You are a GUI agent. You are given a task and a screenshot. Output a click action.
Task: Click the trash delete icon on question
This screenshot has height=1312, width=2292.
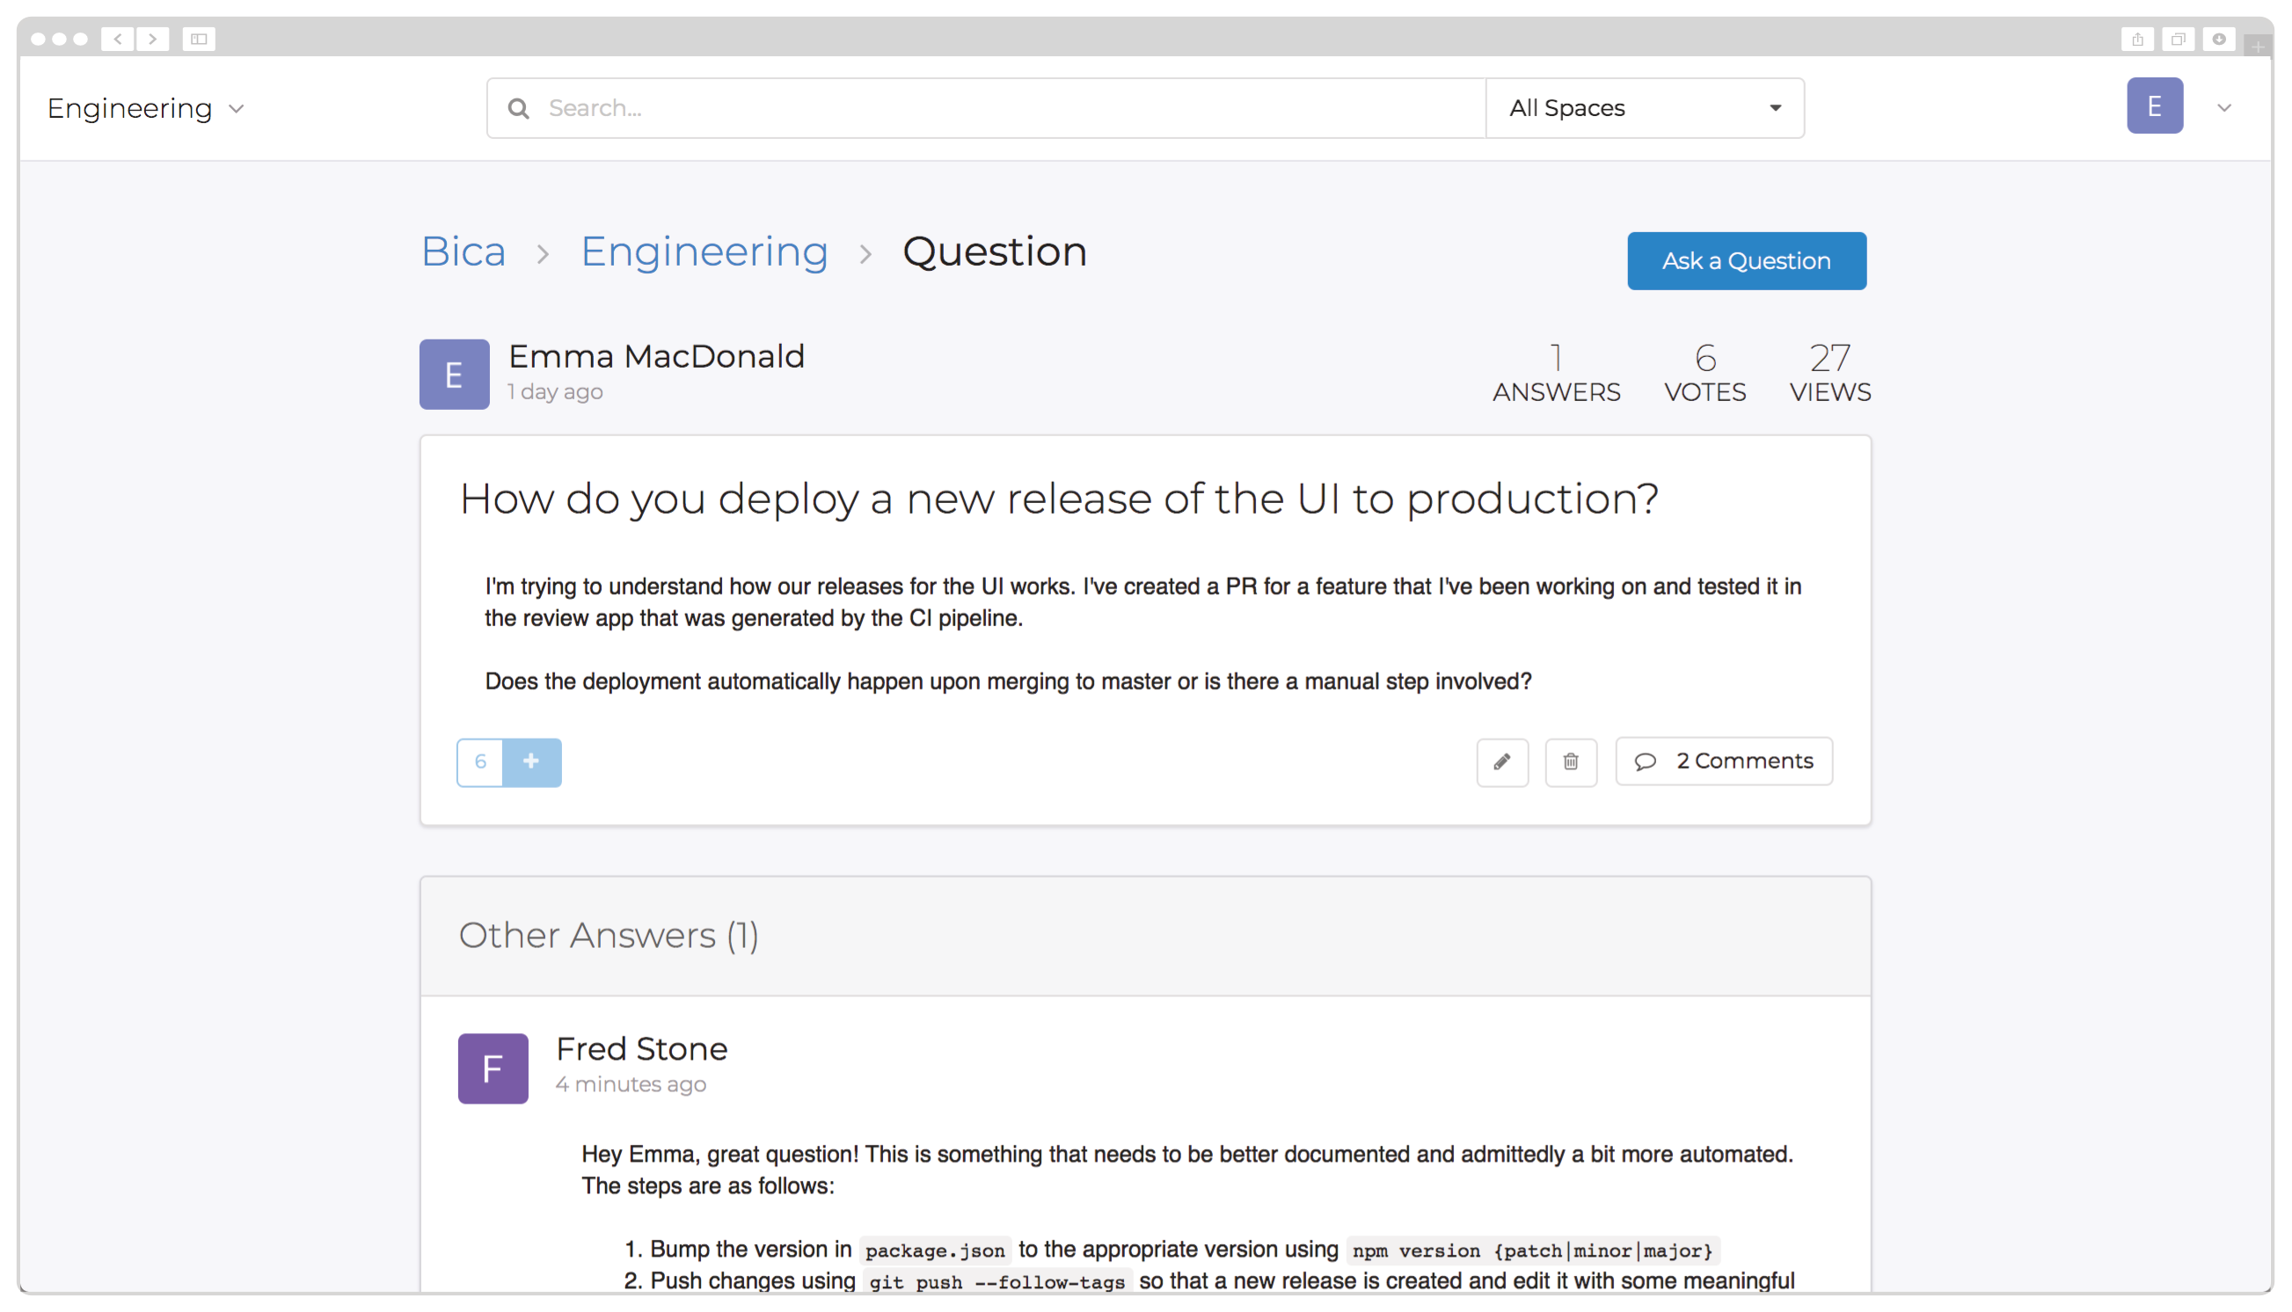1570,762
